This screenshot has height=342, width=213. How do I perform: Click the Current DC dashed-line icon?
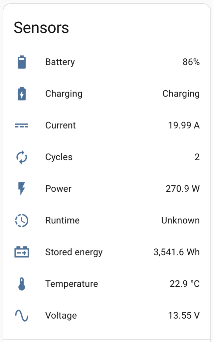pyautogui.click(x=22, y=126)
